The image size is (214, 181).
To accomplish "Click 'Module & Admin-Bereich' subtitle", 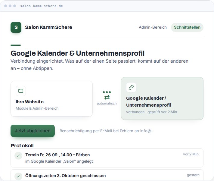I will coord(37,108).
